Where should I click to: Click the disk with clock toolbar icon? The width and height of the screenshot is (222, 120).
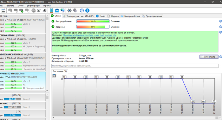[x=16, y=10]
